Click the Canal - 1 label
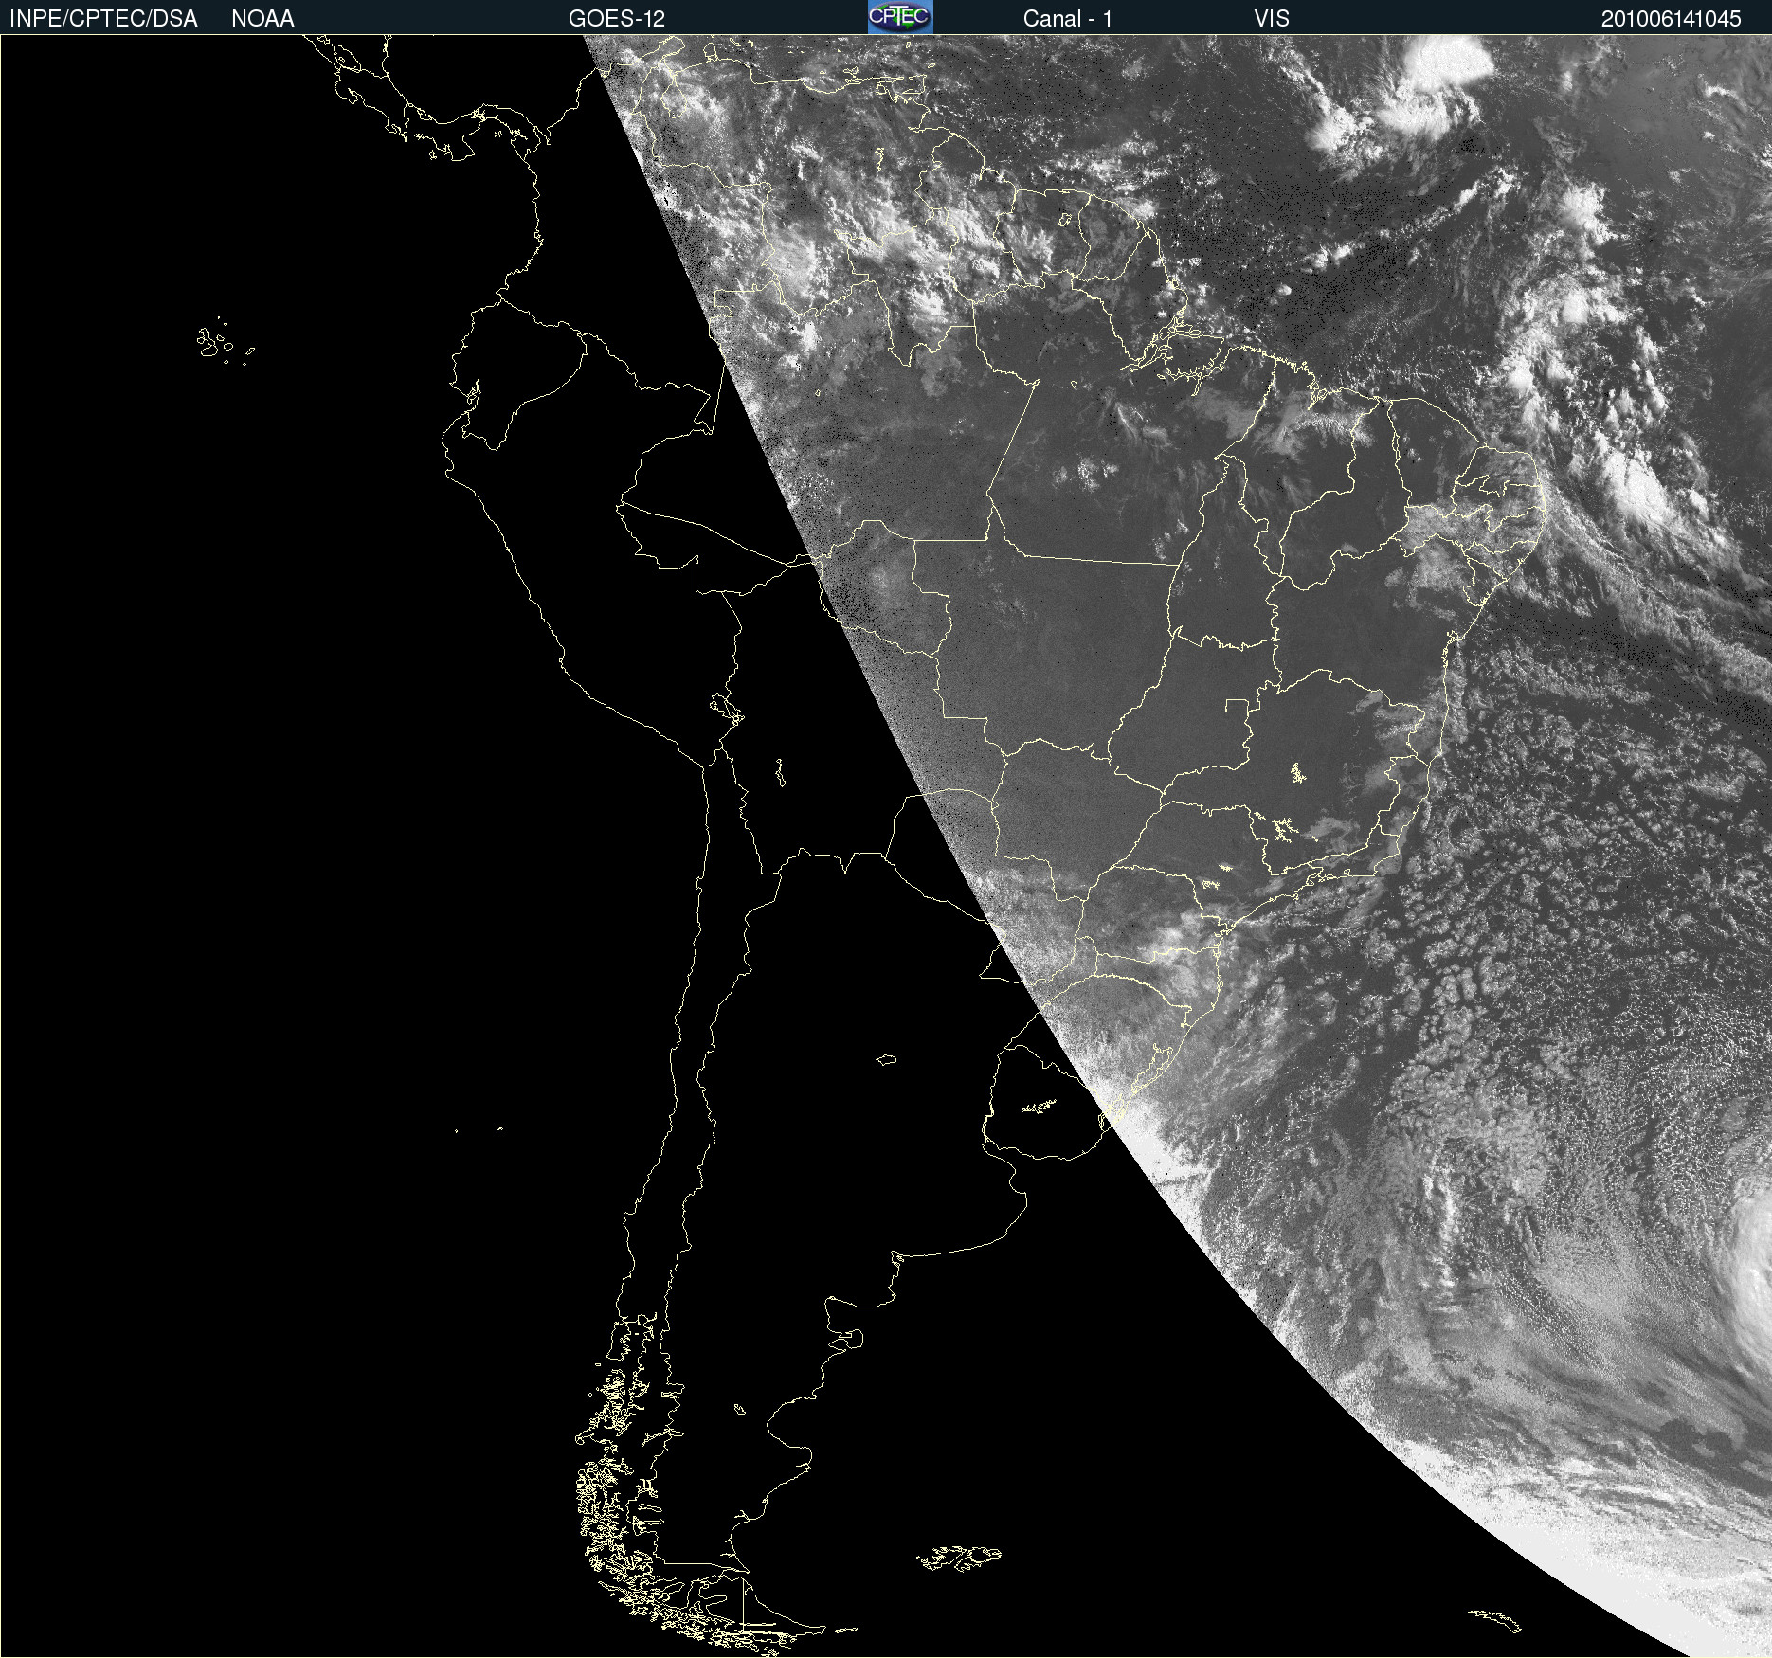 pyautogui.click(x=1067, y=19)
